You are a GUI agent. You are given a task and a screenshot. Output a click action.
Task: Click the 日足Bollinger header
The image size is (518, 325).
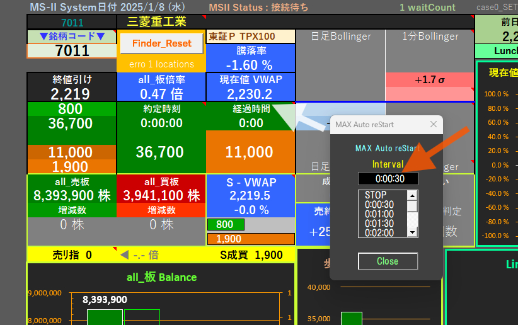[340, 37]
